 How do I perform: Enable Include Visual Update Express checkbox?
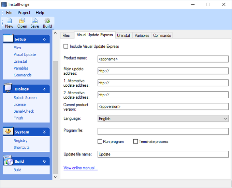66,46
